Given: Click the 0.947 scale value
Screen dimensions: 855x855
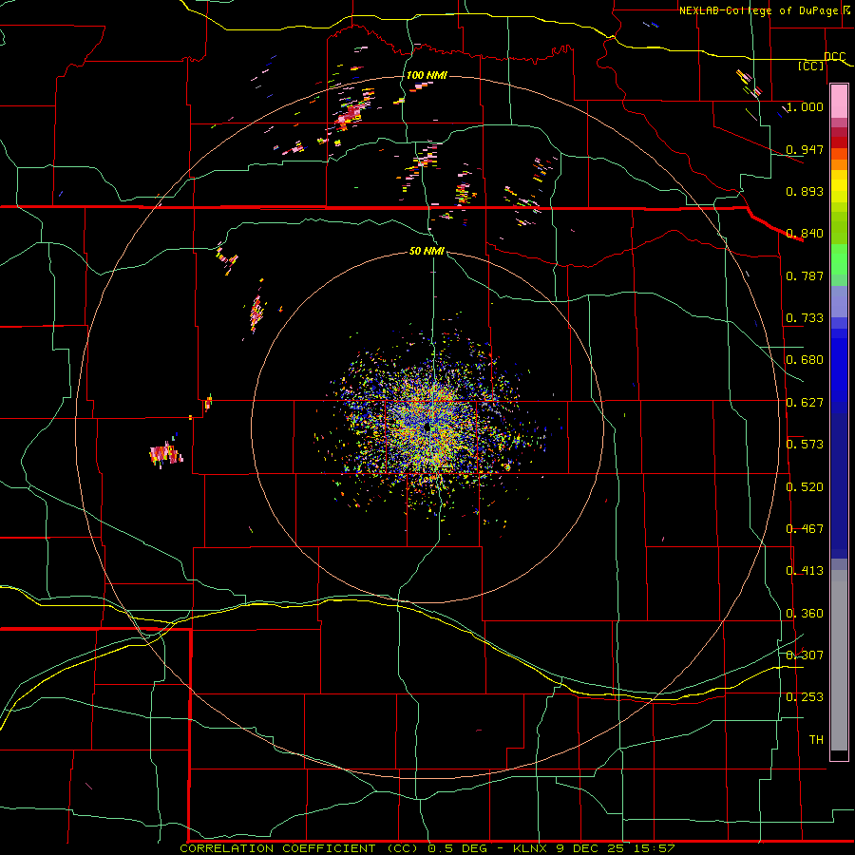Looking at the screenshot, I should click(805, 149).
